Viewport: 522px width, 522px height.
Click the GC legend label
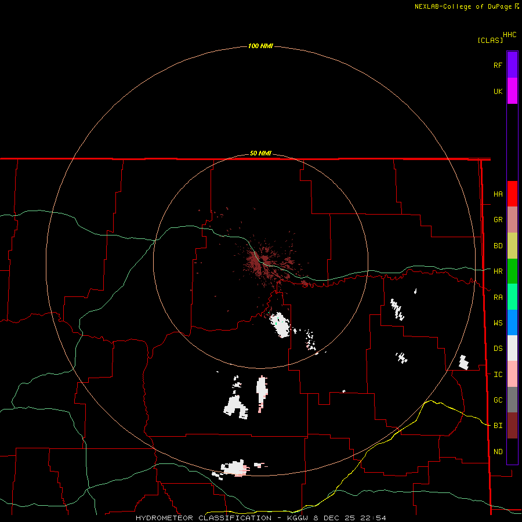pyautogui.click(x=498, y=400)
